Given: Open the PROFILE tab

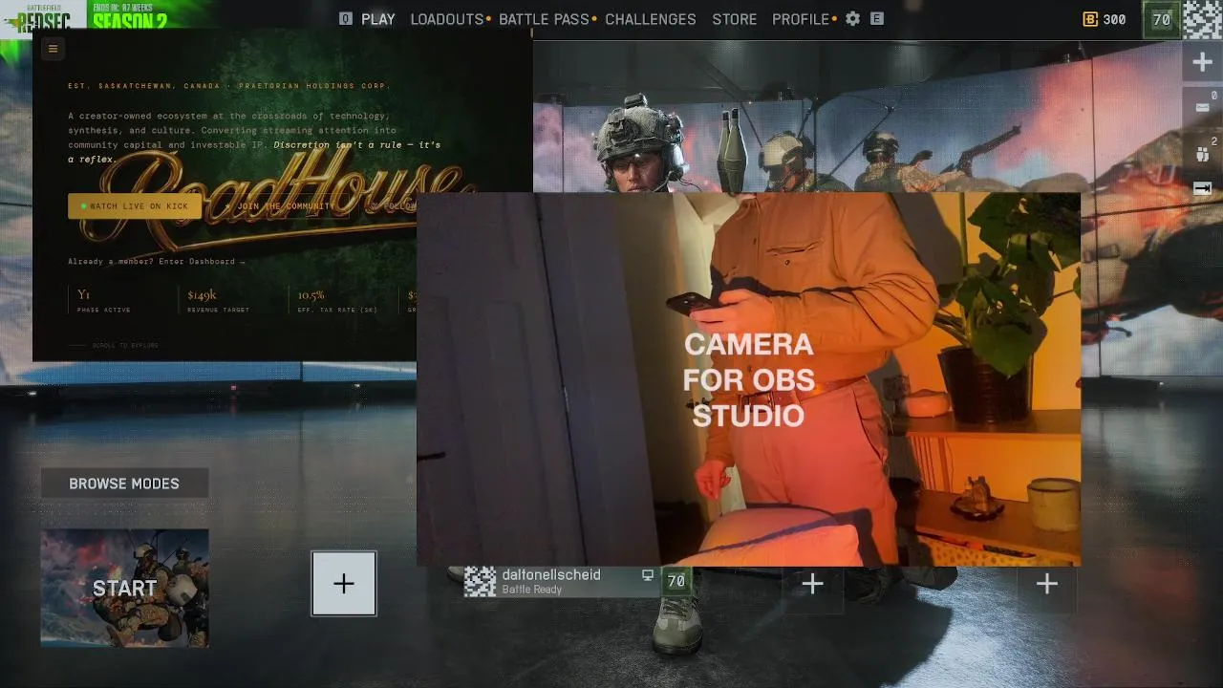Looking at the screenshot, I should (x=801, y=19).
